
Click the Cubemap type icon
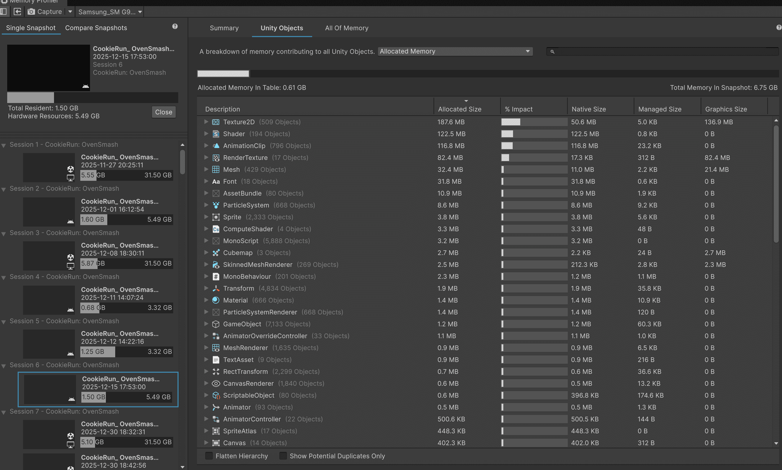216,253
